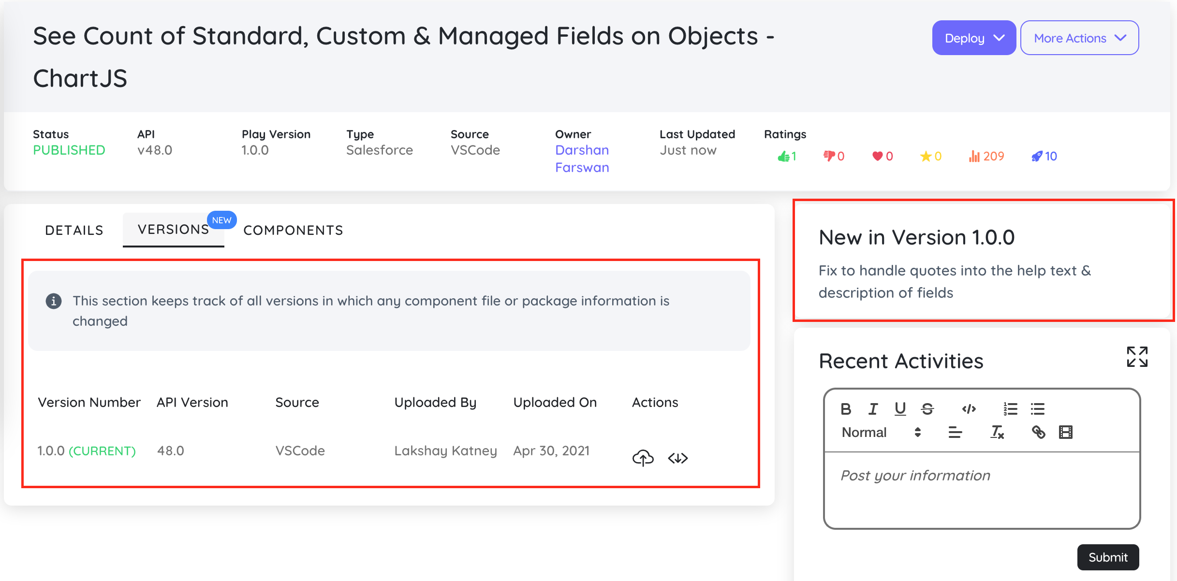Click the PUBLISHED status value
The image size is (1177, 581).
[x=69, y=150]
